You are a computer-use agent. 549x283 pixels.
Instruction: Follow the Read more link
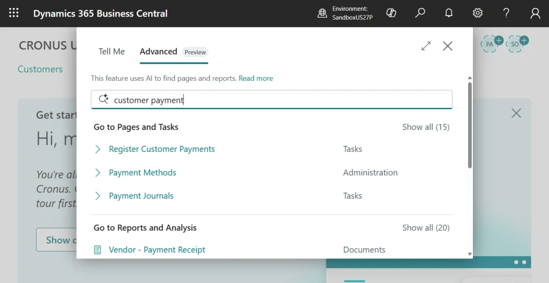pyautogui.click(x=256, y=78)
